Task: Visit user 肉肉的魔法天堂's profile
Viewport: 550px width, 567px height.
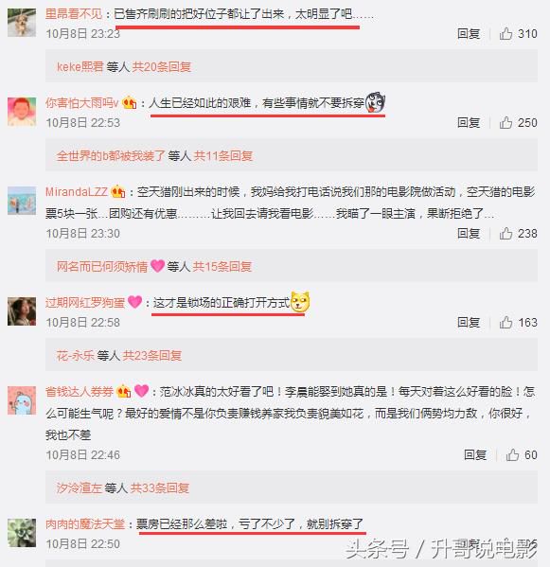Action: pyautogui.click(x=85, y=524)
